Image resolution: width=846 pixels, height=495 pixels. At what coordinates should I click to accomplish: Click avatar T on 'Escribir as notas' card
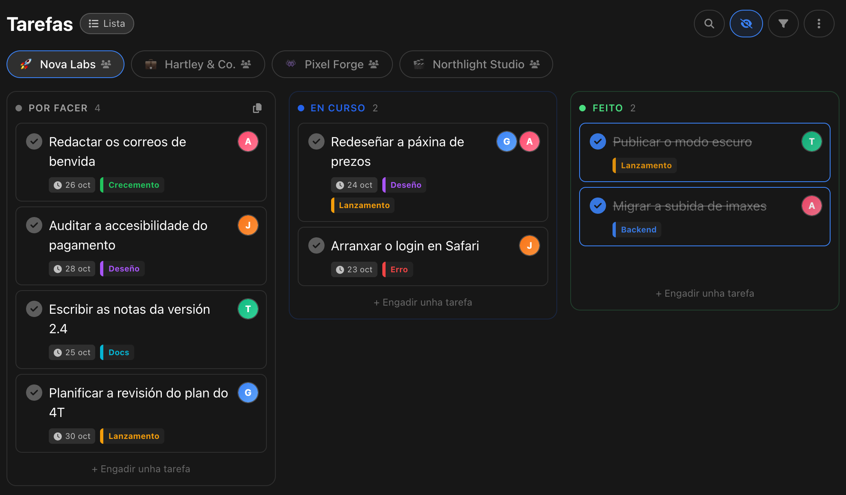tap(248, 309)
